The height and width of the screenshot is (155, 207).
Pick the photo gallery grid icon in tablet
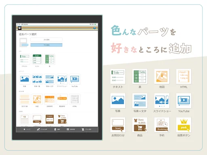pos(37,79)
